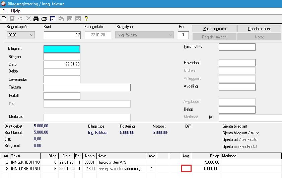Viewport: 282px width, 178px height.
Task: Open the calendar icon in toolbar
Action: point(53,19)
